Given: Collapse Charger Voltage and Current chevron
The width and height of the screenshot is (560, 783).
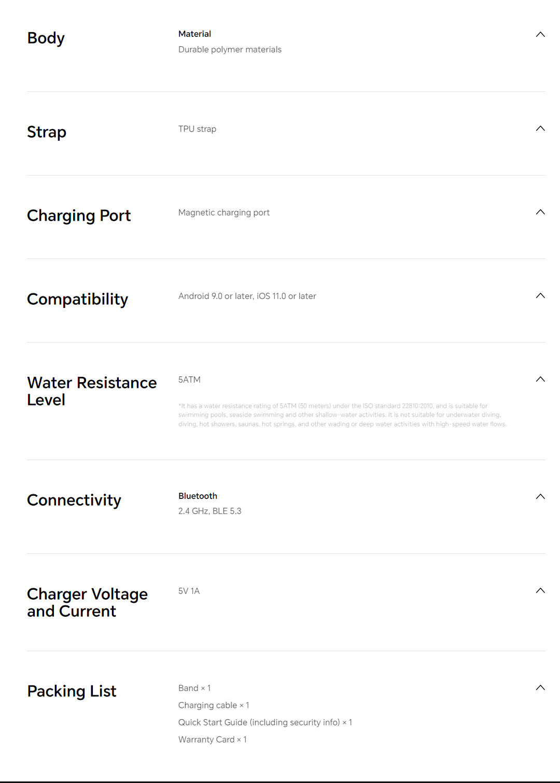Looking at the screenshot, I should click(540, 591).
